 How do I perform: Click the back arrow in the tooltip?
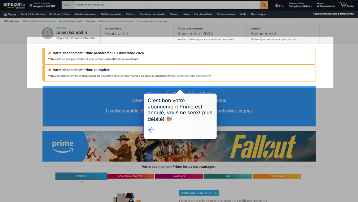tap(151, 130)
